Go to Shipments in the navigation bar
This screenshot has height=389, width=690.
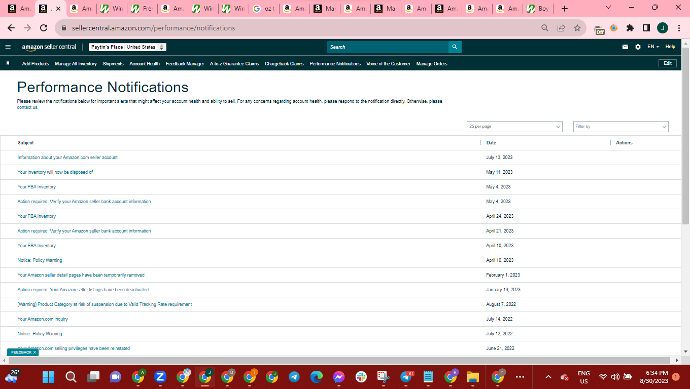click(113, 64)
